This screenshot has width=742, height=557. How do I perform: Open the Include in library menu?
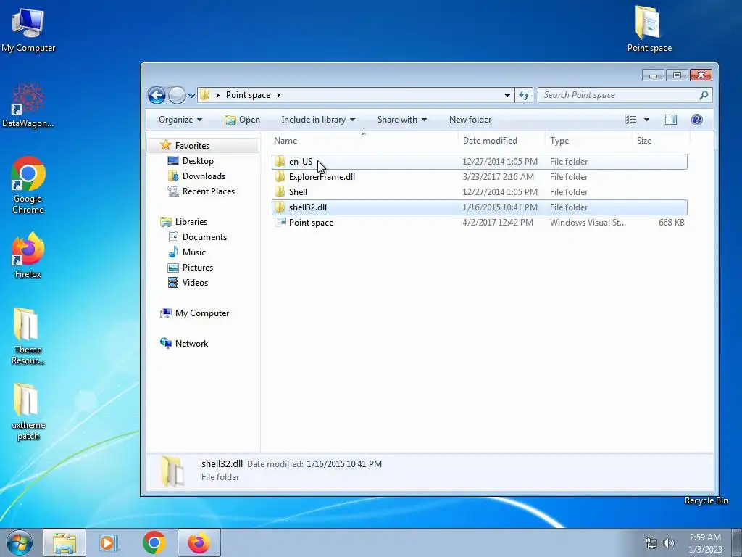[x=318, y=120]
